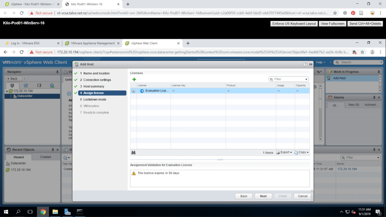Cancel the Add Host wizard
The width and height of the screenshot is (386, 217).
coord(303,196)
